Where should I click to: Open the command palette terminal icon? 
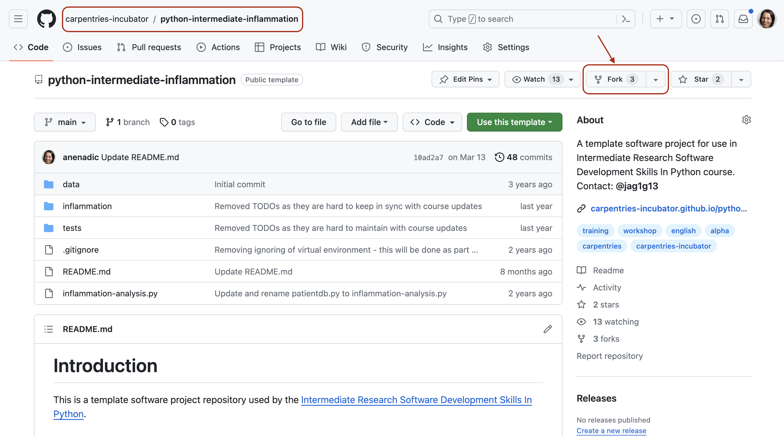click(x=626, y=19)
